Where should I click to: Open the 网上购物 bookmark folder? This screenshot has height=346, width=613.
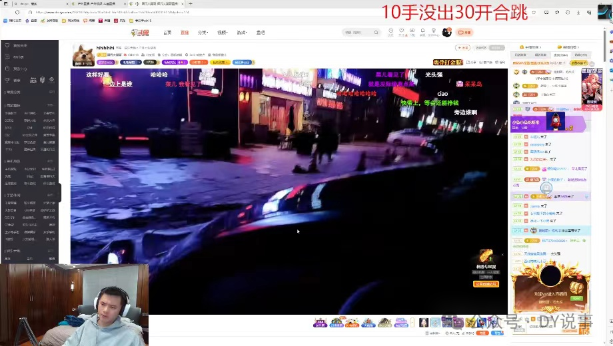pyautogui.click(x=71, y=21)
